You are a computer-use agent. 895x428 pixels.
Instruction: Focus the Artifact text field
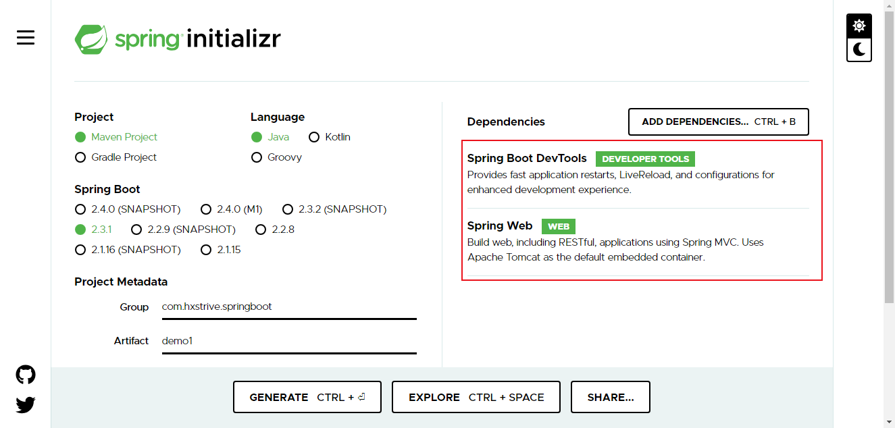(x=288, y=341)
